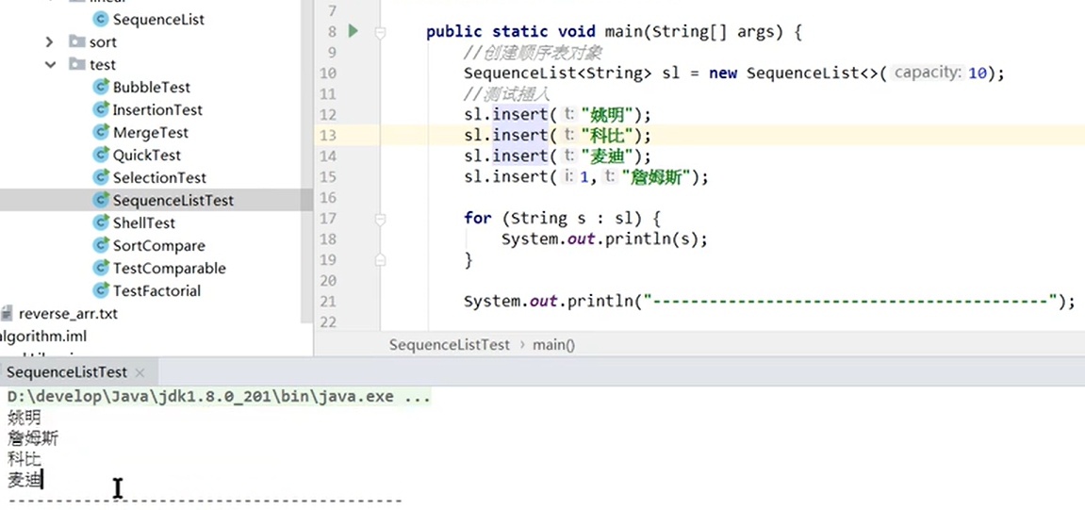The image size is (1085, 510).
Task: Click console output line 姚明
Action: 25,418
